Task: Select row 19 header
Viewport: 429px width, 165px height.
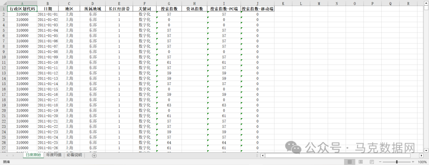Action: coord(4,105)
